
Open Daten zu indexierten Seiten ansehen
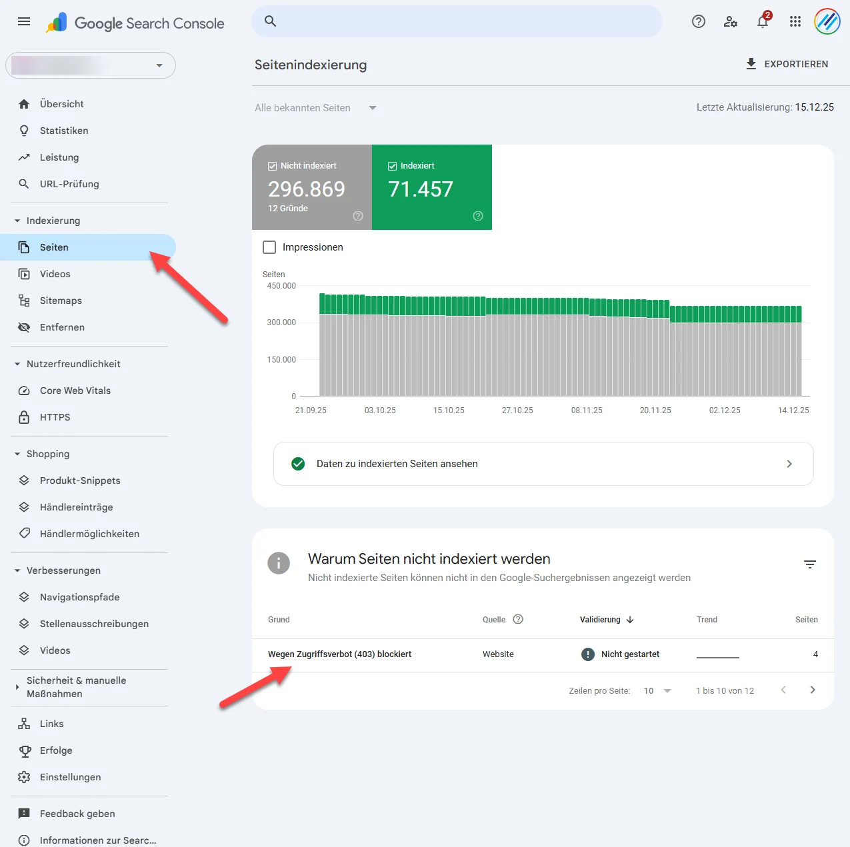543,464
